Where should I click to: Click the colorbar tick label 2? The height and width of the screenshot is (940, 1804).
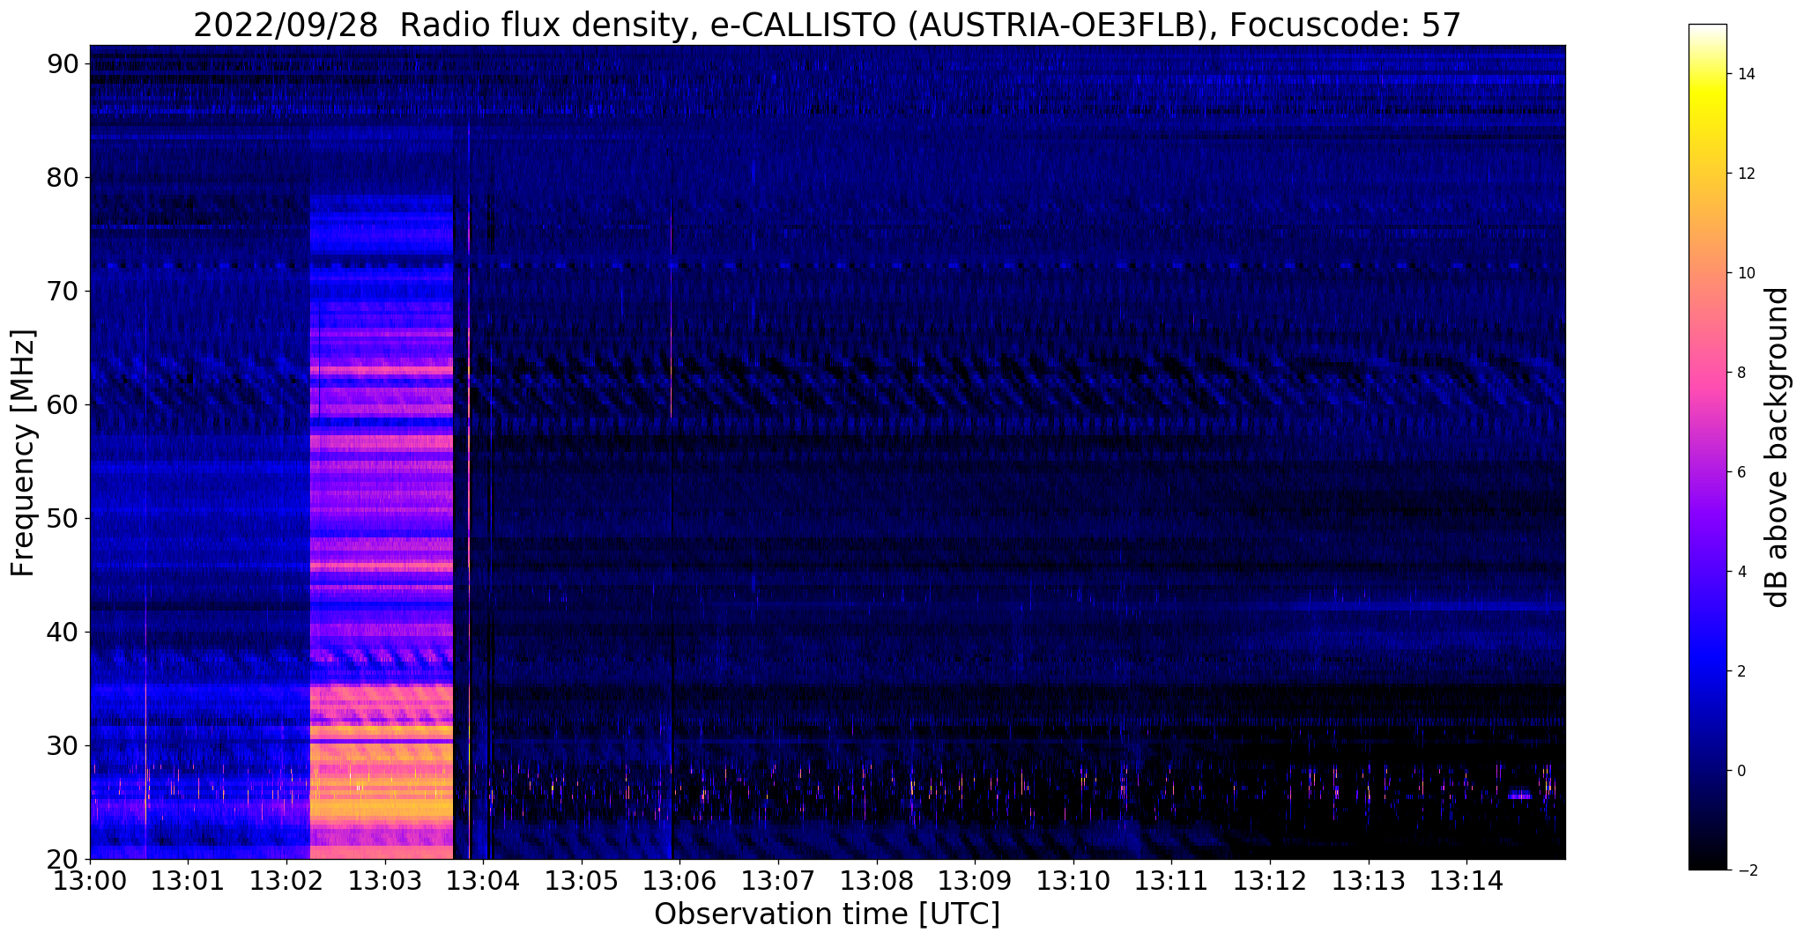click(1741, 671)
